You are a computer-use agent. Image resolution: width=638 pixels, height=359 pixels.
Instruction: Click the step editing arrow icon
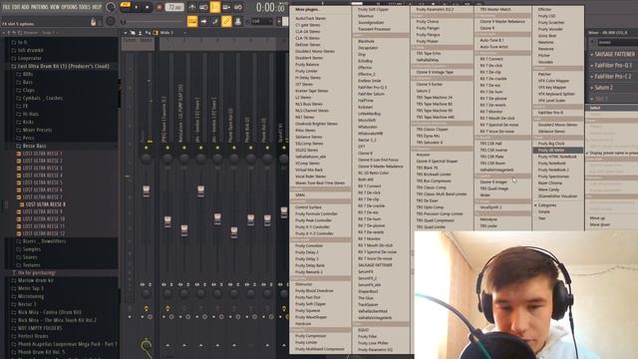(203, 21)
